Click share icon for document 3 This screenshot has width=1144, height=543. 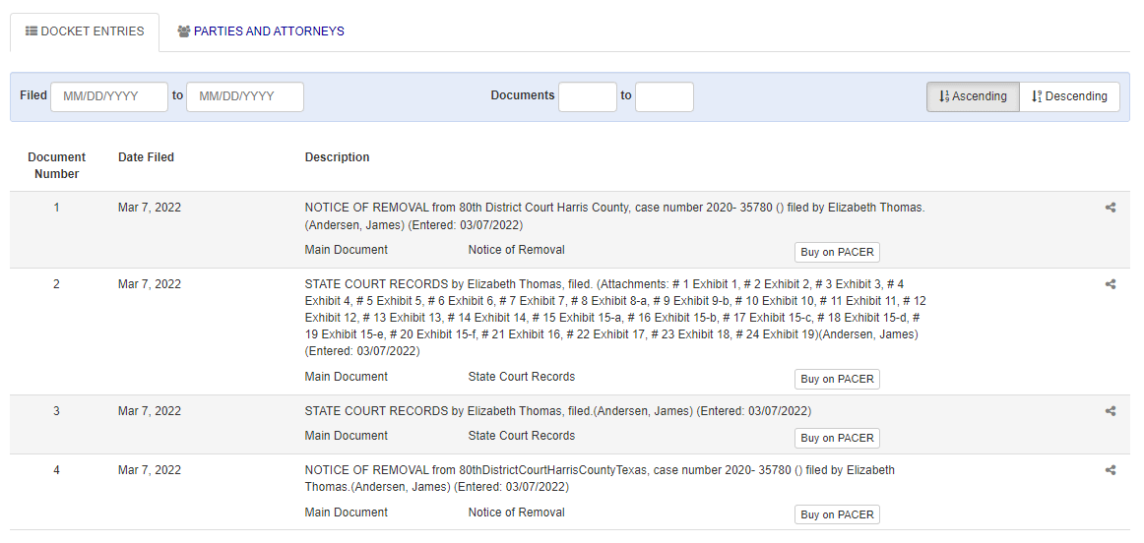1111,411
